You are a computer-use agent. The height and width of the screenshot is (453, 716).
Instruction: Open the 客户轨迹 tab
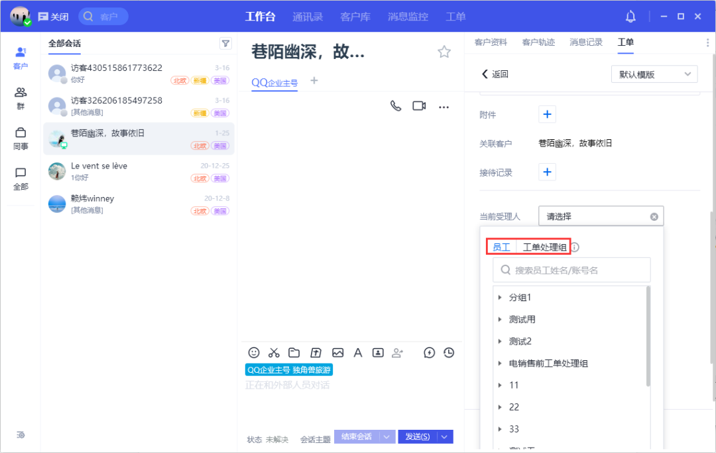click(538, 42)
